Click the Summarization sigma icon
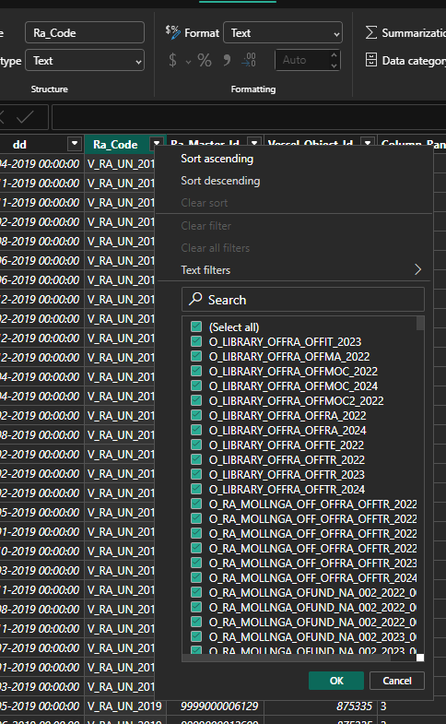Viewport: 446px width, 724px height. tap(370, 33)
